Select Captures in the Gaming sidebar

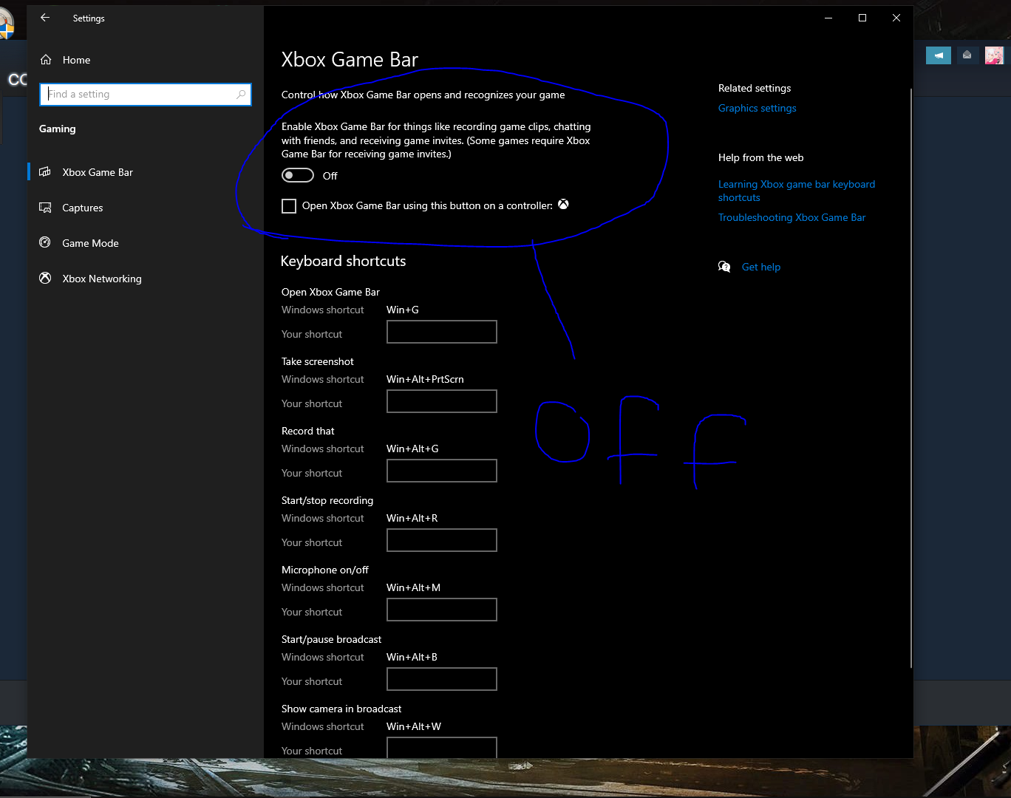146,208
